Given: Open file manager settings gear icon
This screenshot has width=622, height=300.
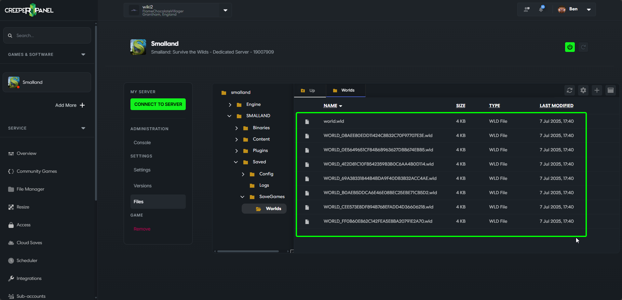Looking at the screenshot, I should click(x=583, y=90).
